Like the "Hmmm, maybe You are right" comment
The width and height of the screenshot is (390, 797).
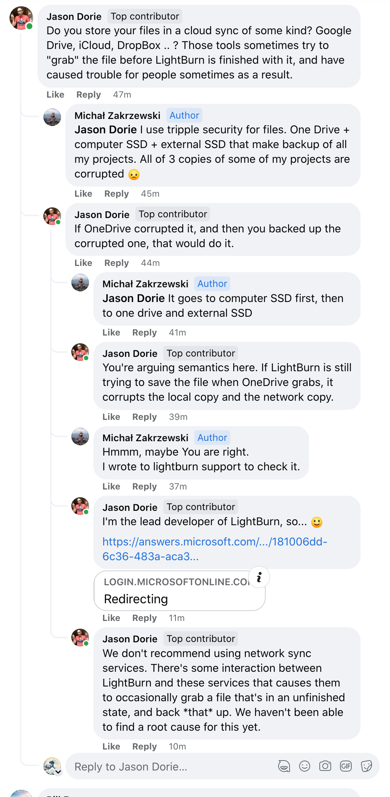(x=111, y=487)
